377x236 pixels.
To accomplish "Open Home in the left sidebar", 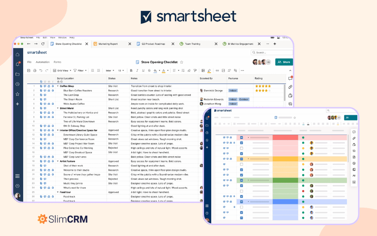I will click(x=17, y=54).
